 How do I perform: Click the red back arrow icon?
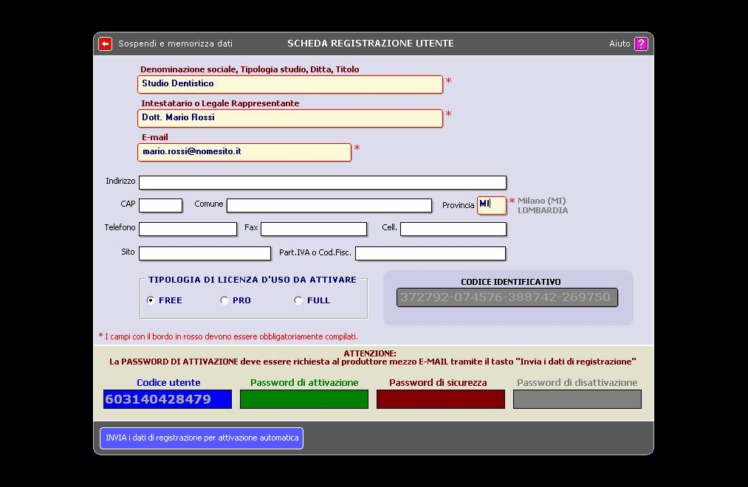pyautogui.click(x=105, y=44)
